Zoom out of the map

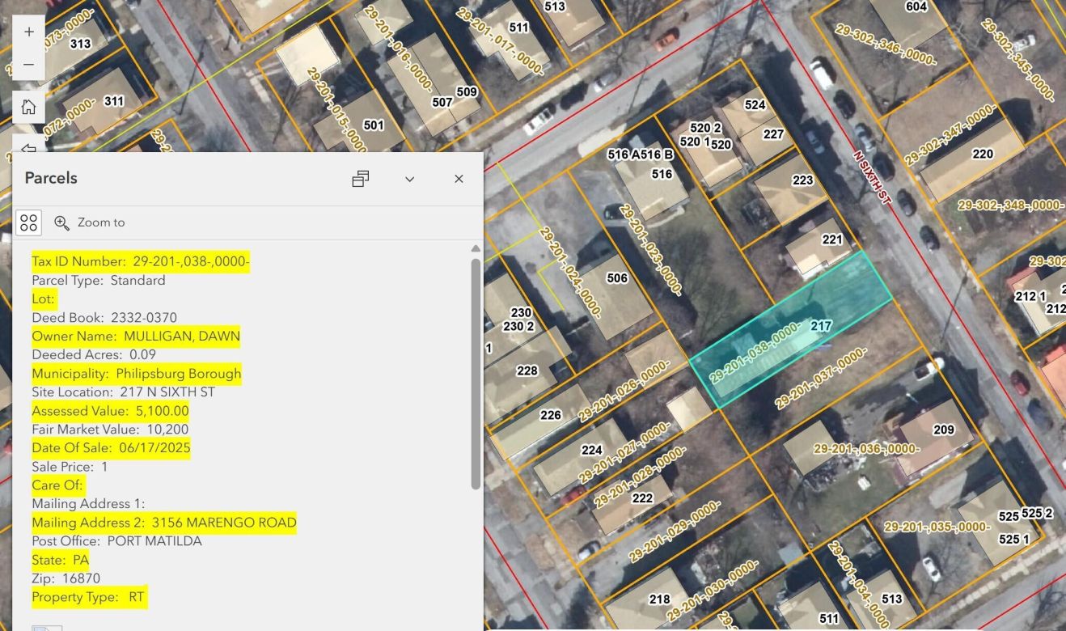pos(29,65)
